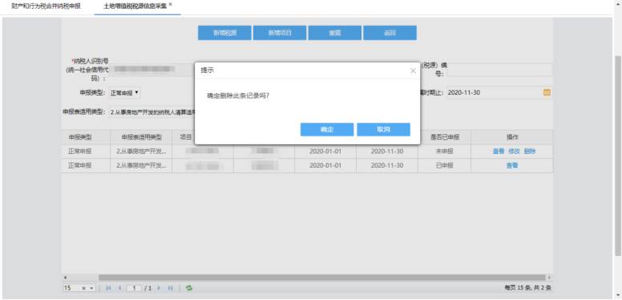622x300 pixels.
Task: Click the 申报表适用类型 column header
Action: [142, 137]
